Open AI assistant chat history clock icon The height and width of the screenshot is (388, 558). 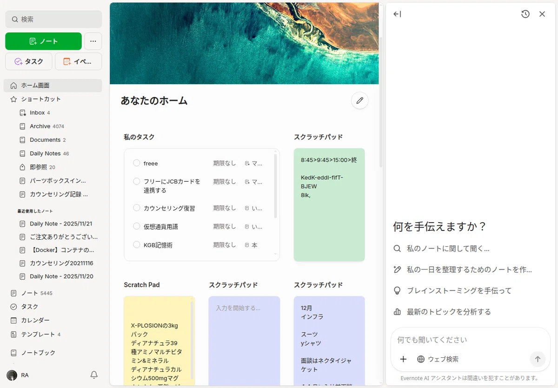click(x=525, y=14)
